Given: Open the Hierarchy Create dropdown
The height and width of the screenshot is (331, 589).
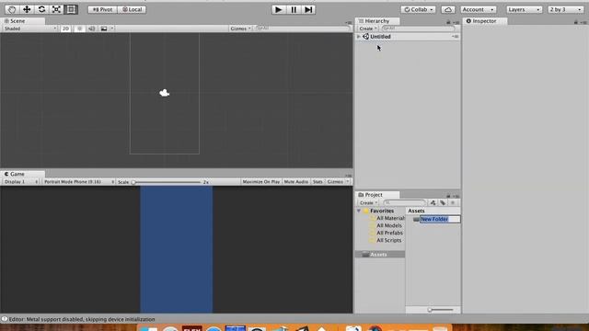Looking at the screenshot, I should [x=368, y=29].
